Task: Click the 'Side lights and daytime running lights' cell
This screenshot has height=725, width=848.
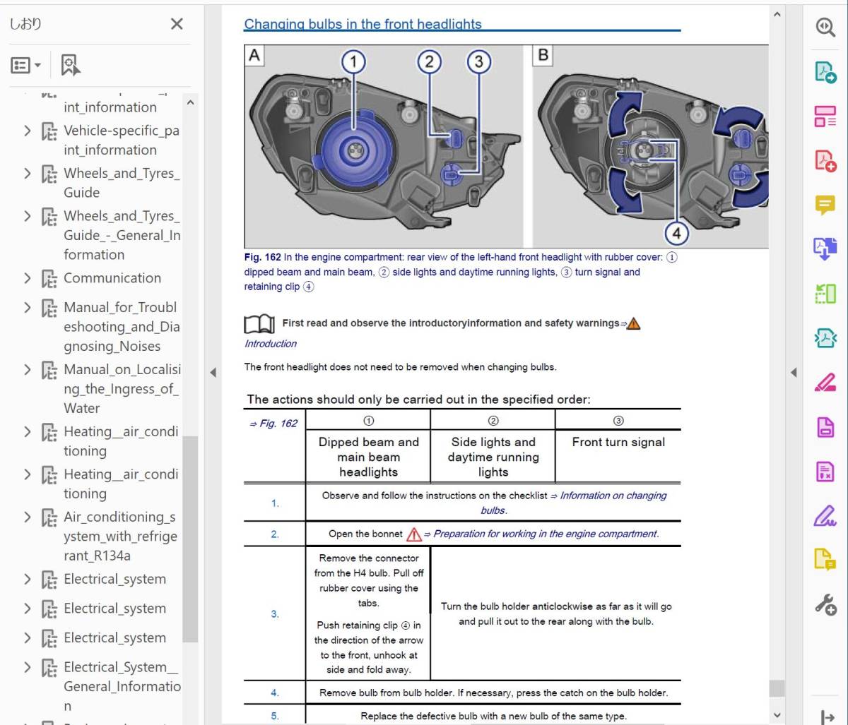Action: [x=493, y=457]
